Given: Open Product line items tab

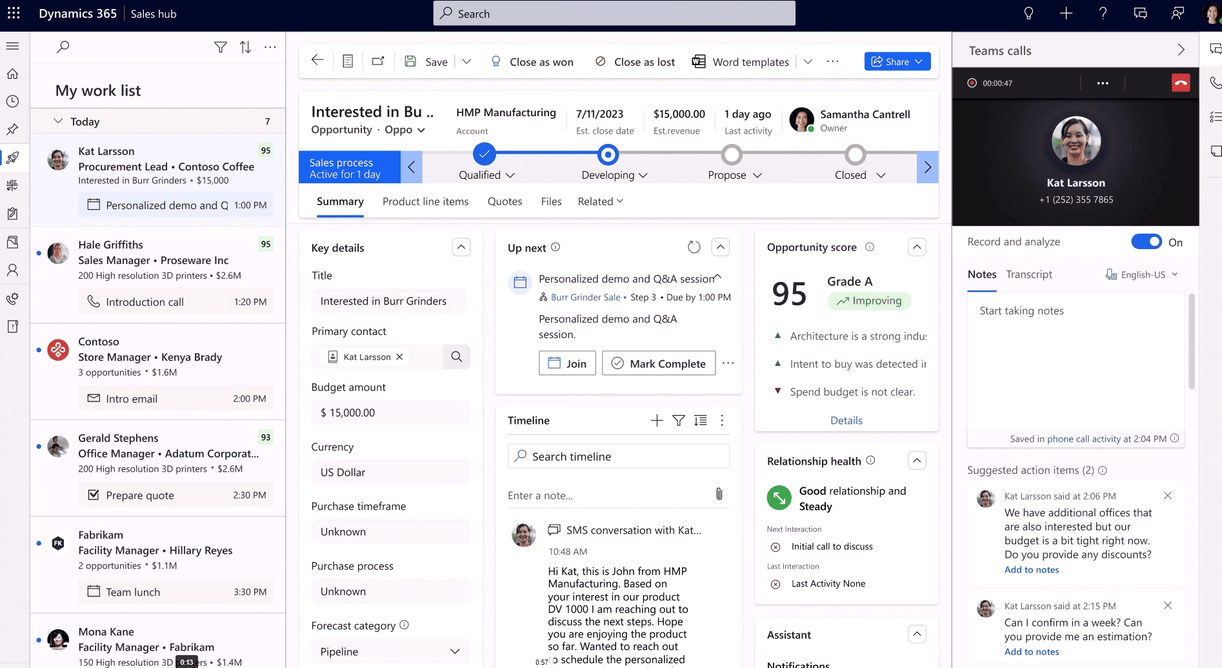Looking at the screenshot, I should pyautogui.click(x=425, y=201).
